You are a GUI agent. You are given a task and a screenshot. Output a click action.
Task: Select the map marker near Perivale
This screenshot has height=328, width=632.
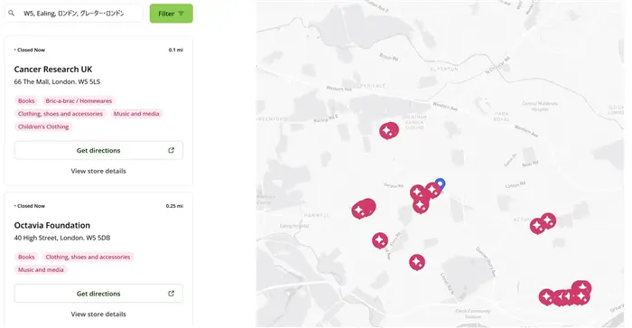click(x=388, y=131)
